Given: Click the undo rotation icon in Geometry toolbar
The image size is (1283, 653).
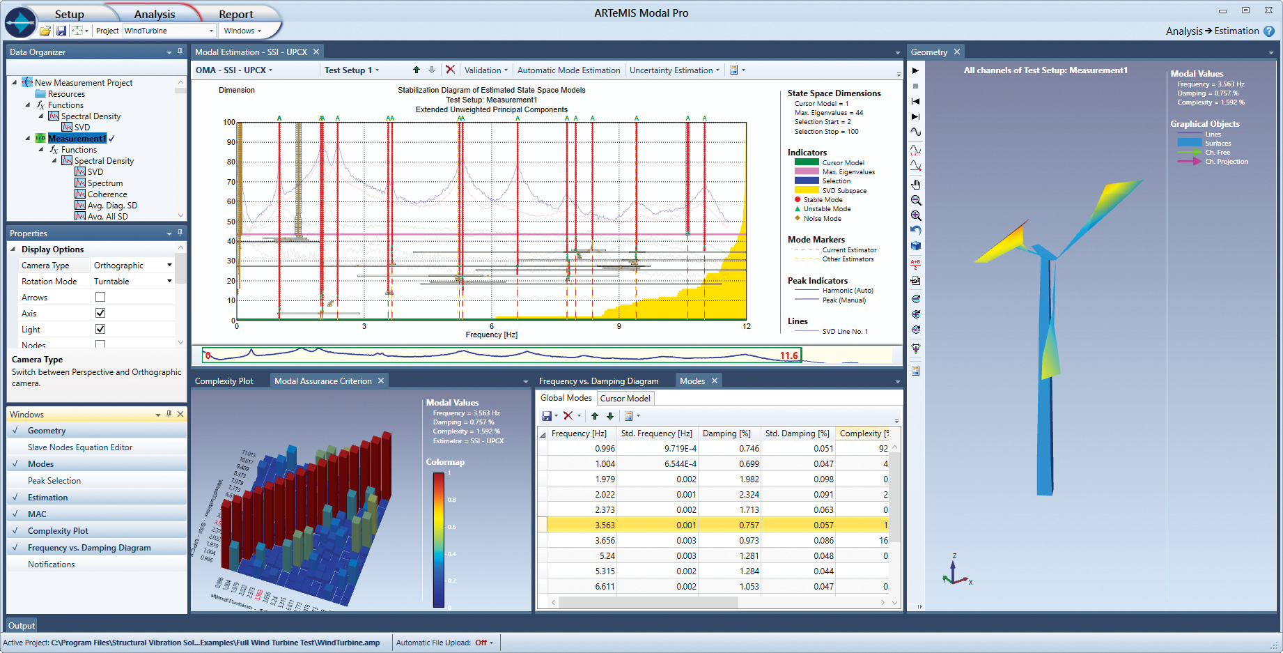Looking at the screenshot, I should (x=915, y=231).
